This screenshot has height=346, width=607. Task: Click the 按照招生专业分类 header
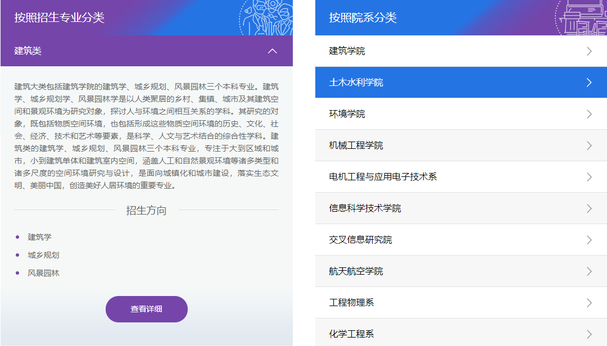(60, 17)
